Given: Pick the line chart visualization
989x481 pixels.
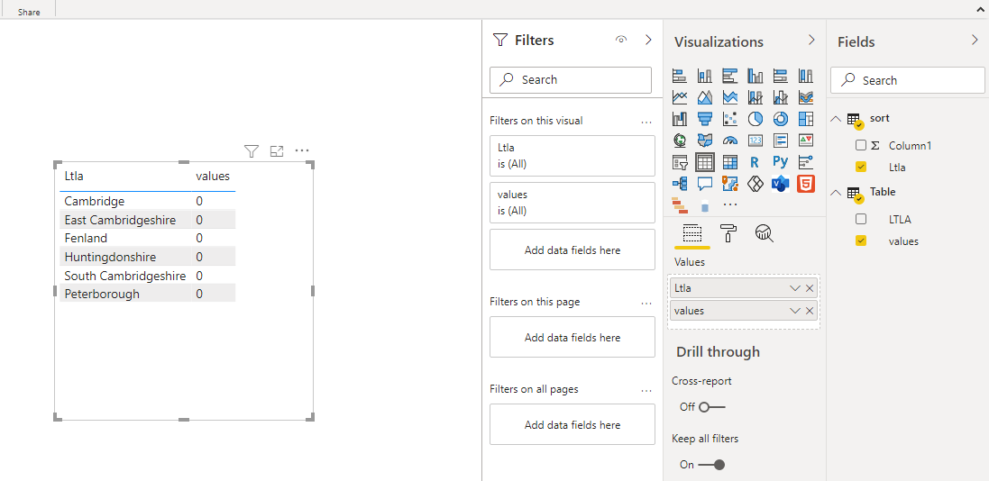Looking at the screenshot, I should tap(679, 97).
